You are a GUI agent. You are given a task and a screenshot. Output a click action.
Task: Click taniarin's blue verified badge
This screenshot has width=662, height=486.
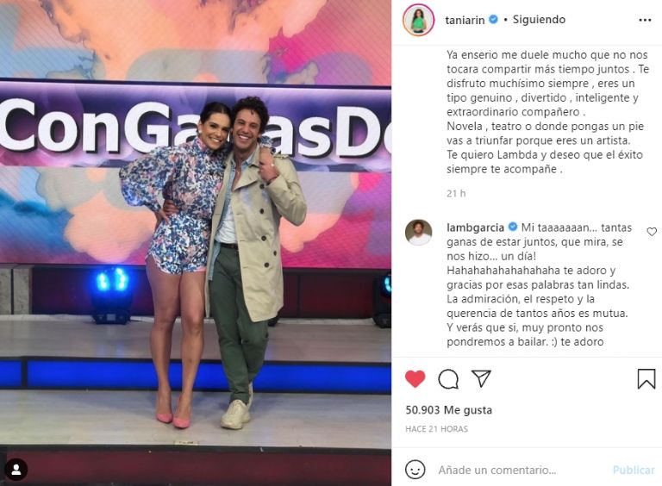click(494, 20)
